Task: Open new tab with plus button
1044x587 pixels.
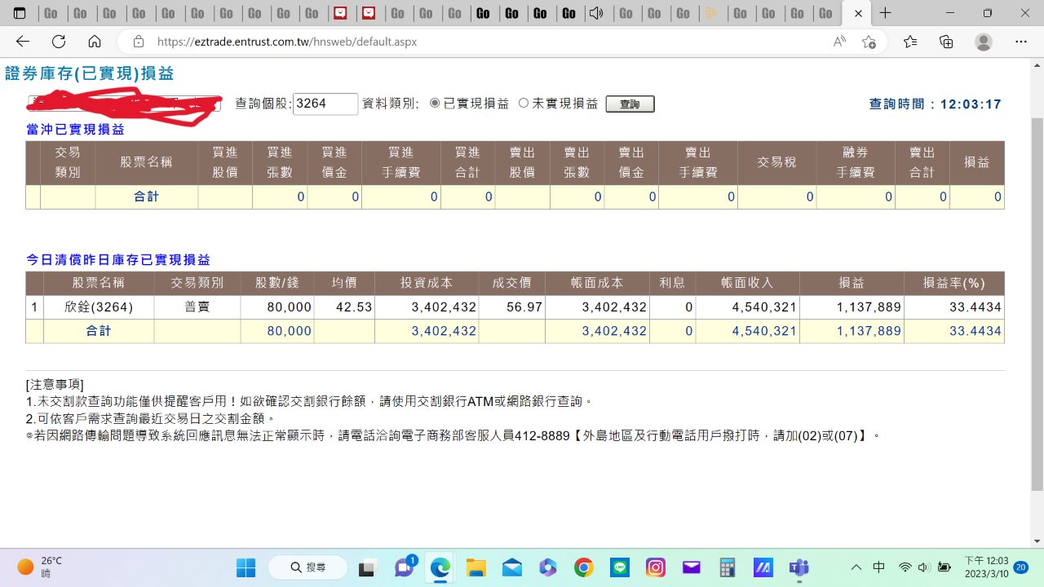Action: click(x=885, y=13)
